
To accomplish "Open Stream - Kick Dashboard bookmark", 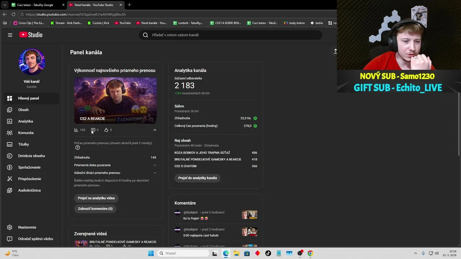I will 66,23.
